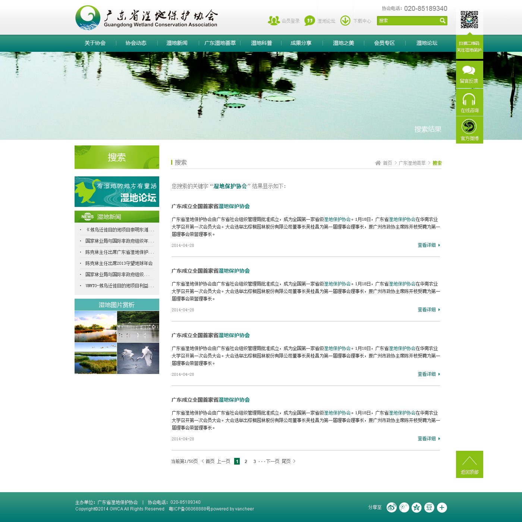This screenshot has width=522, height=522.
Task: Open the 关于协会 menu item
Action: click(x=95, y=43)
